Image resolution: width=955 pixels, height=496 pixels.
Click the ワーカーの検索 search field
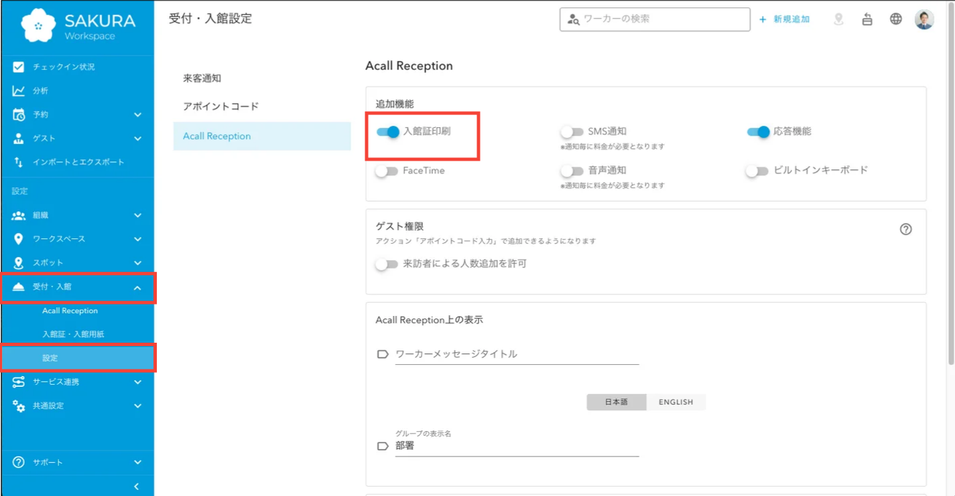coord(660,19)
